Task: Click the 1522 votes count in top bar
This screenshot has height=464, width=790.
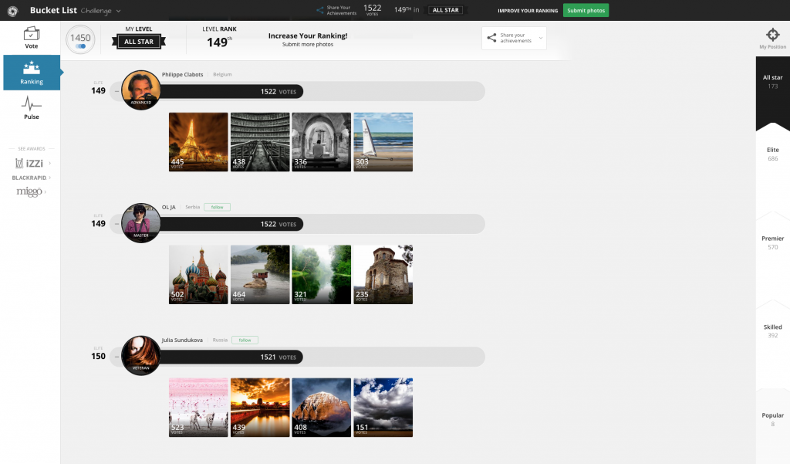Action: [373, 9]
